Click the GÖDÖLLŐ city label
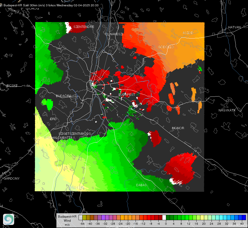The height and width of the screenshot is (228, 248). click(x=166, y=47)
